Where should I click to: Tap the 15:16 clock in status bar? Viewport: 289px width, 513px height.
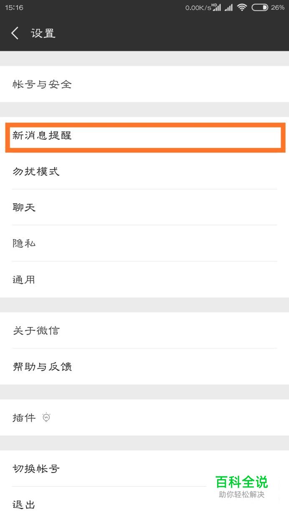(x=14, y=8)
